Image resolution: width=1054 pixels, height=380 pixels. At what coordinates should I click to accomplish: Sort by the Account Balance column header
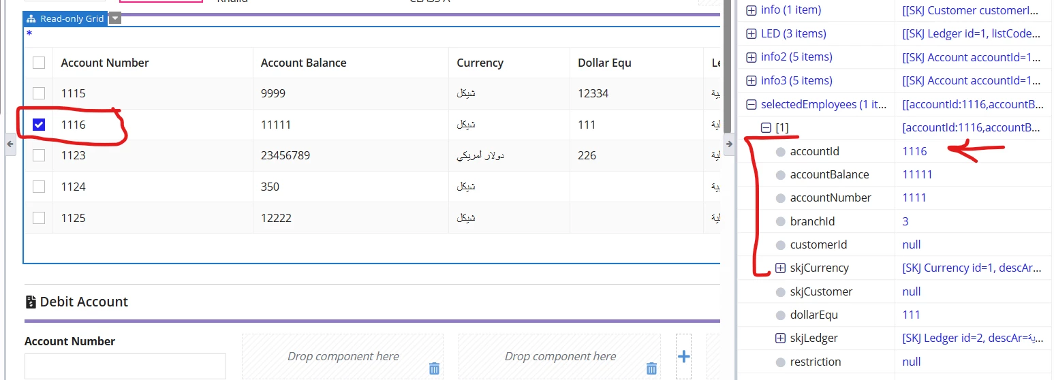(x=303, y=63)
